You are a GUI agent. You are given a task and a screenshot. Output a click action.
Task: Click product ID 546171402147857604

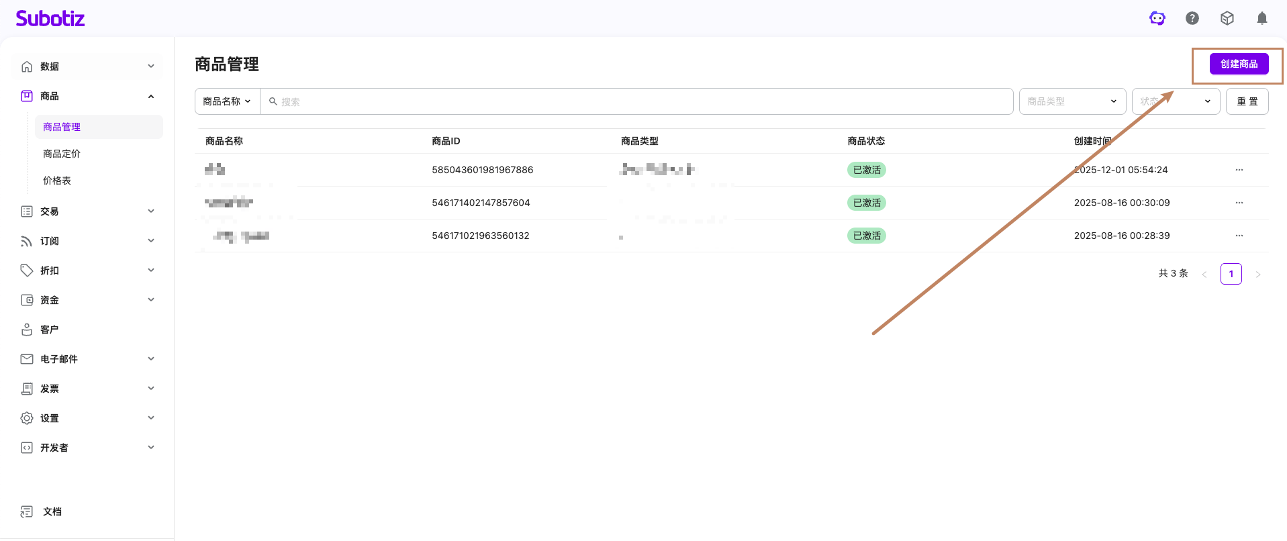[481, 203]
